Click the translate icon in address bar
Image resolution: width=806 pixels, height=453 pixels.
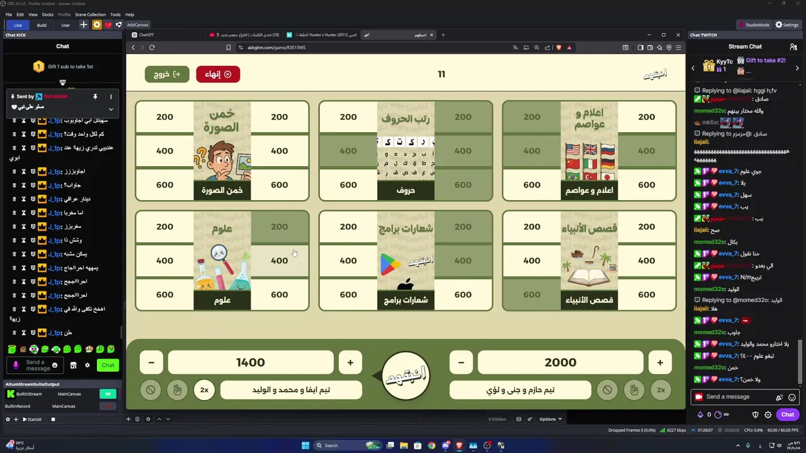point(515,47)
